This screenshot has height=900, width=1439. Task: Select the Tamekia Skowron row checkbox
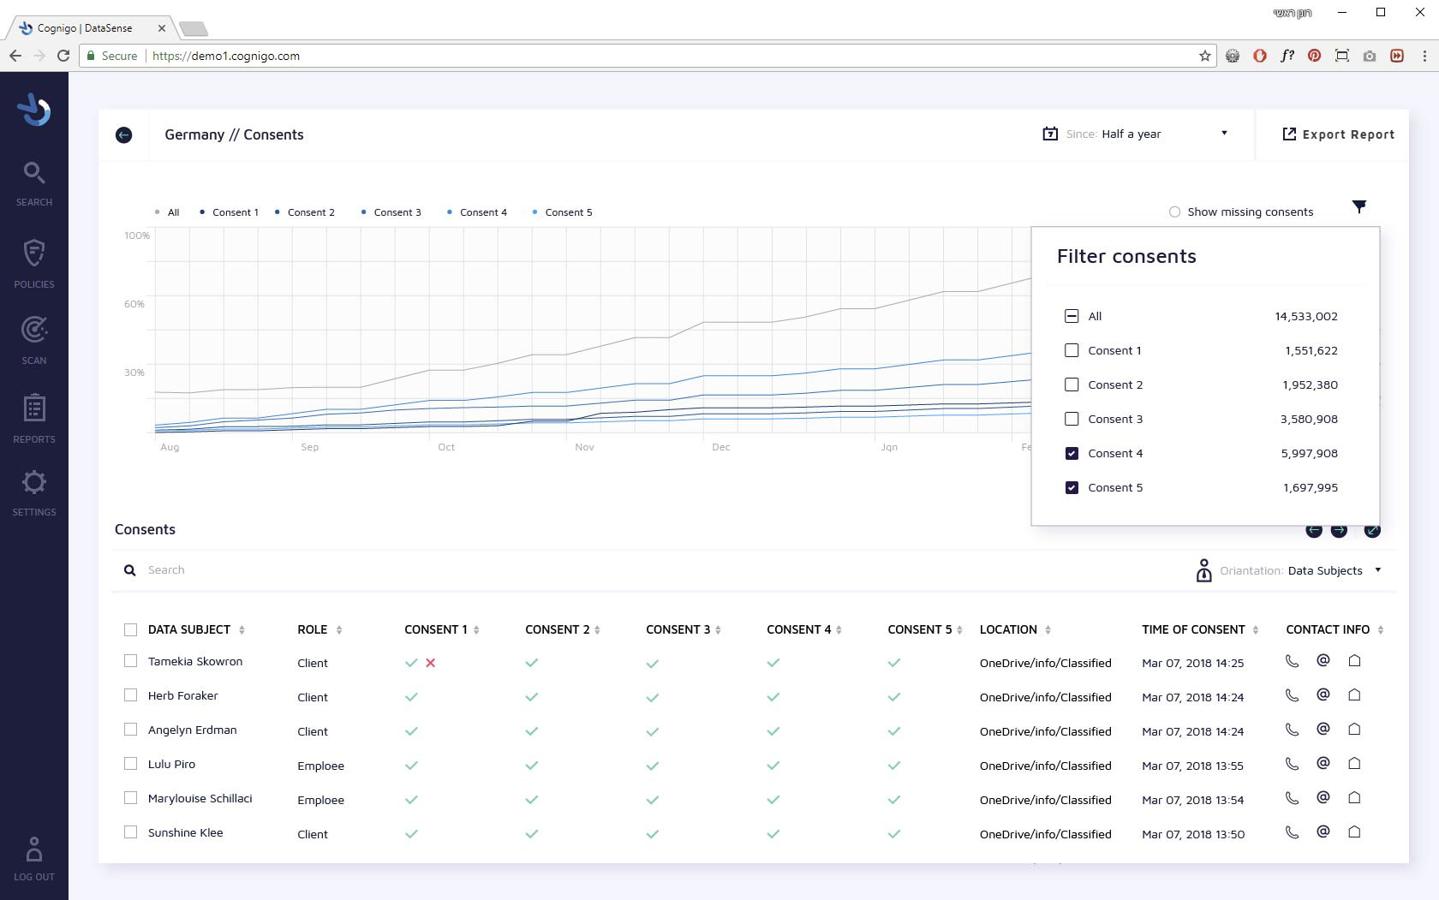[x=130, y=661]
